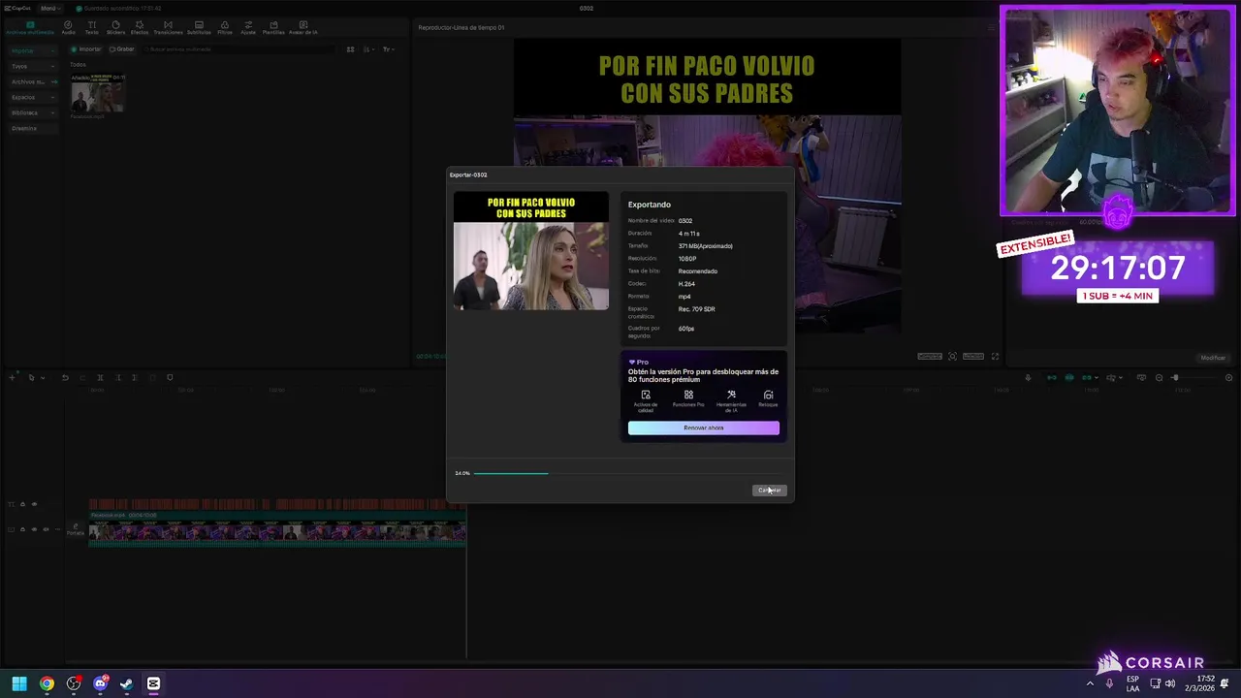Click the Funciones Pro icon

(x=688, y=398)
